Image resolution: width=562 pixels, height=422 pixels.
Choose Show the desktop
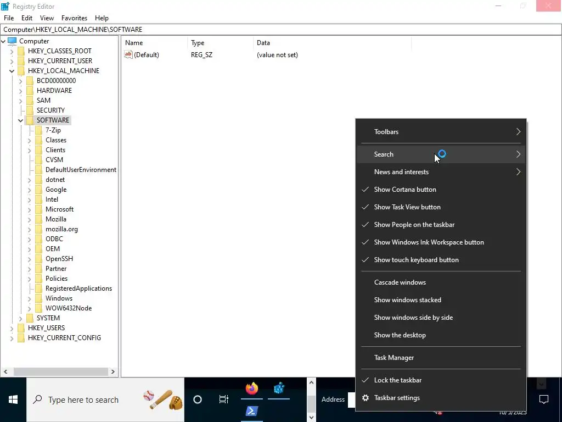click(x=441, y=335)
